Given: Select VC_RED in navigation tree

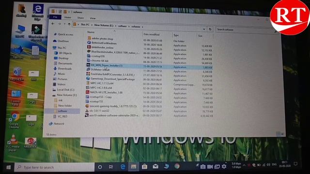Looking at the screenshot, I should click(x=60, y=116).
